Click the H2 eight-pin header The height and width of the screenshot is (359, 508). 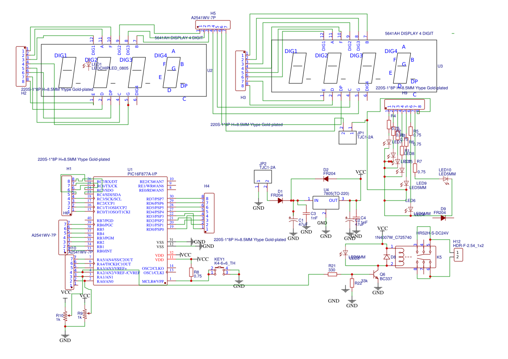(21, 66)
